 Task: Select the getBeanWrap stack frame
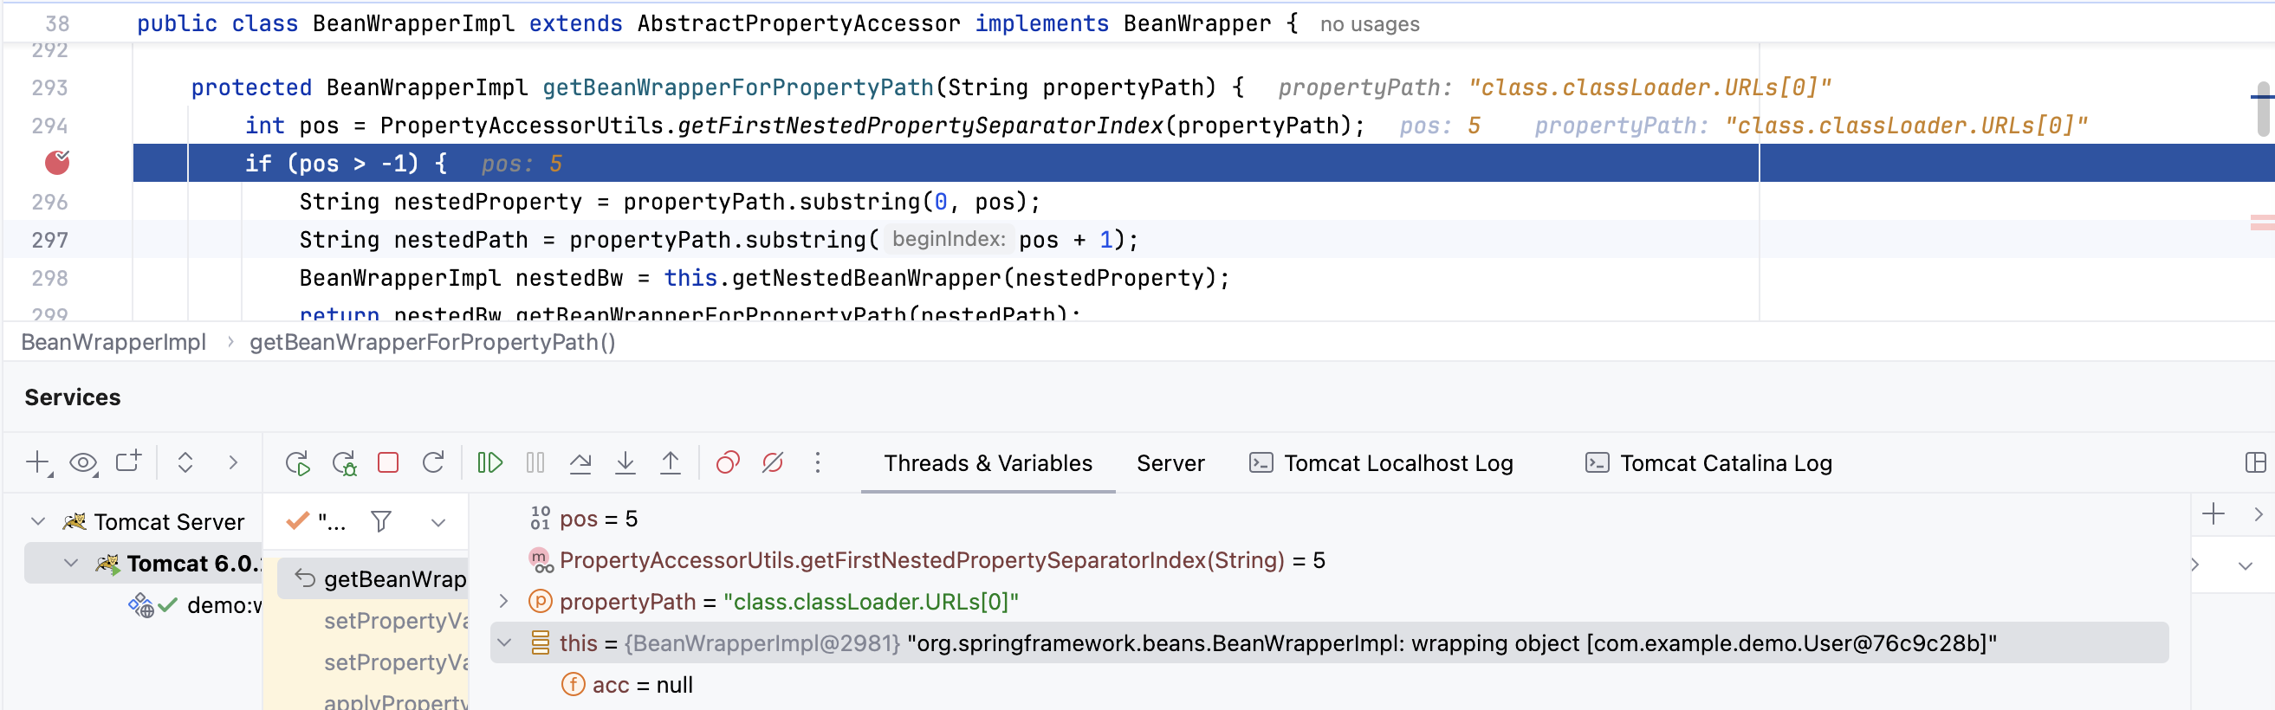point(394,579)
